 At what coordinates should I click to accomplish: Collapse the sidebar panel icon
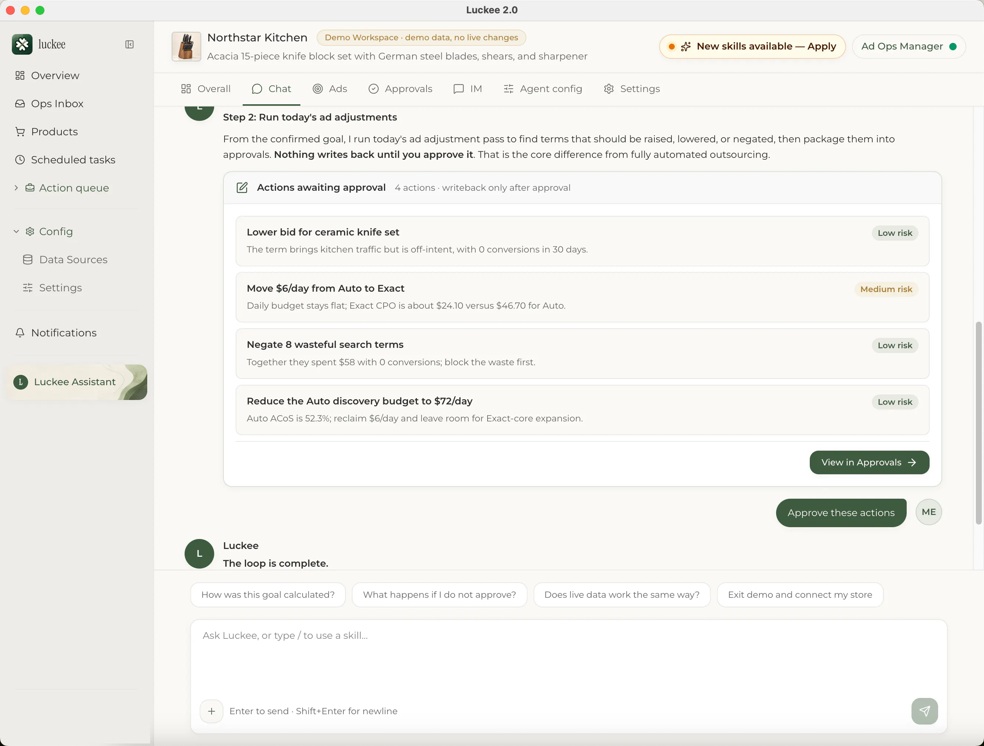point(129,44)
